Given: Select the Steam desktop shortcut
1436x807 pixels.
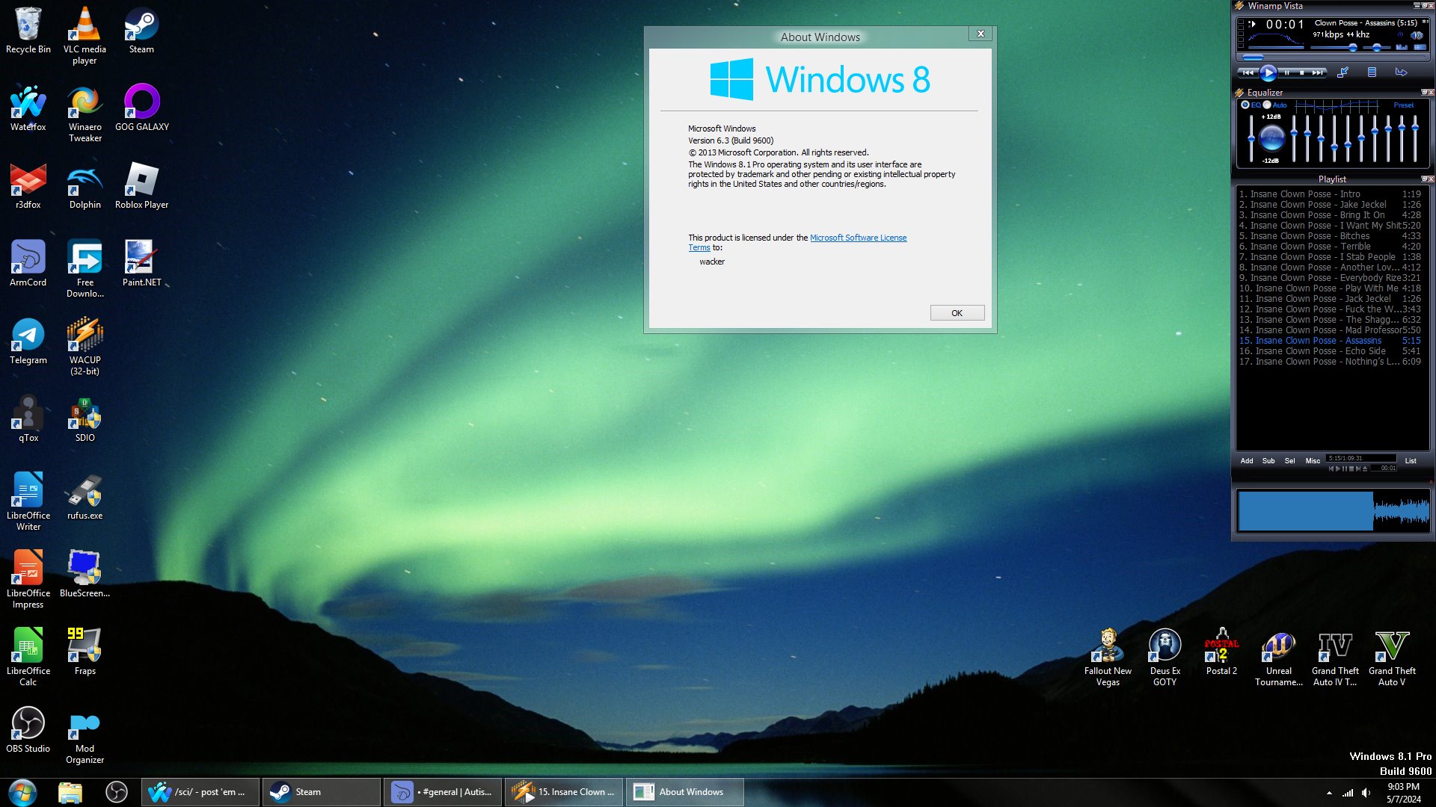Looking at the screenshot, I should point(141,31).
